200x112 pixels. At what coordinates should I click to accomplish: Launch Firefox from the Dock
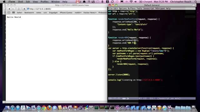[49, 108]
